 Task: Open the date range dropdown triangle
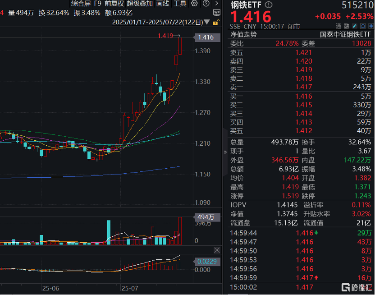(207, 22)
